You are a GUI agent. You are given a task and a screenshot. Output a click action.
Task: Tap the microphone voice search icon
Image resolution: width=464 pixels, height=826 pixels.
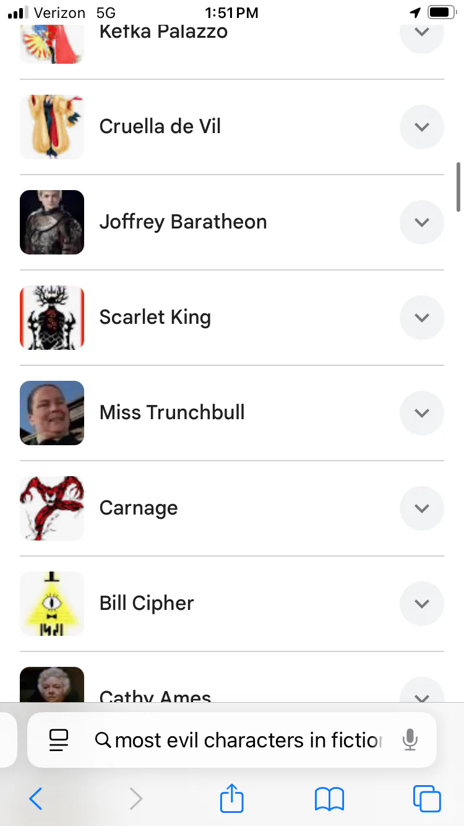tap(410, 740)
